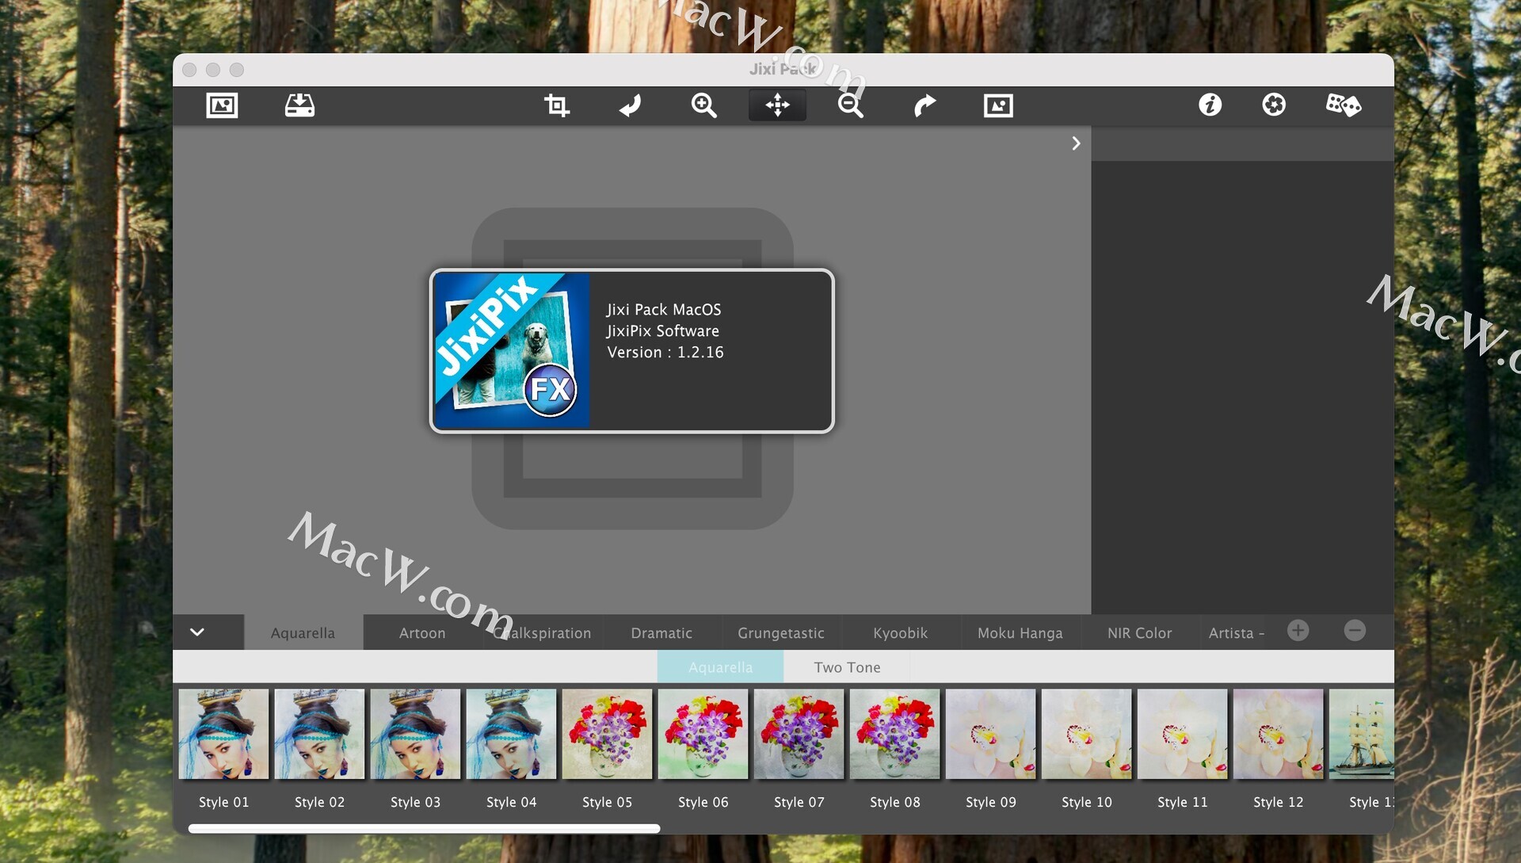Screen dimensions: 1521x863
Task: Apply the Style 04 preset thumbnail
Action: 511,734
